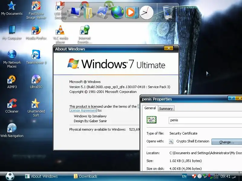Click the file name field in Properties dialog
242x181 pixels.
pyautogui.click(x=205, y=120)
